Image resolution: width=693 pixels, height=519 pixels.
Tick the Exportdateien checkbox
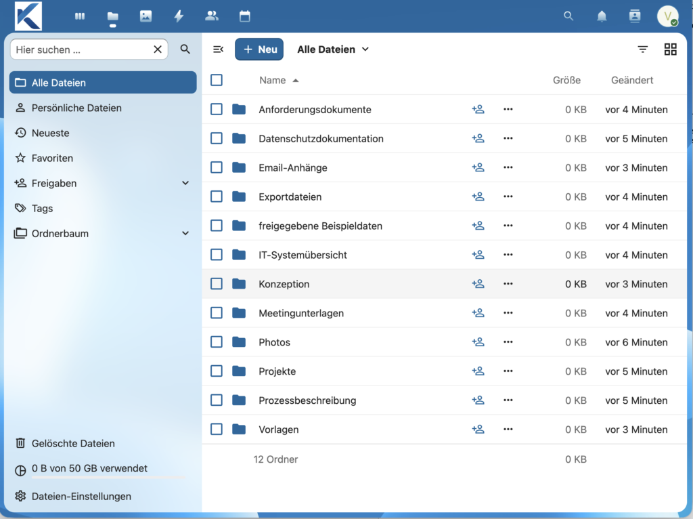point(217,196)
